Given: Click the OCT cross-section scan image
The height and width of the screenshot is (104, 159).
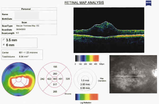Looking at the screenshot, I should click(x=109, y=30).
